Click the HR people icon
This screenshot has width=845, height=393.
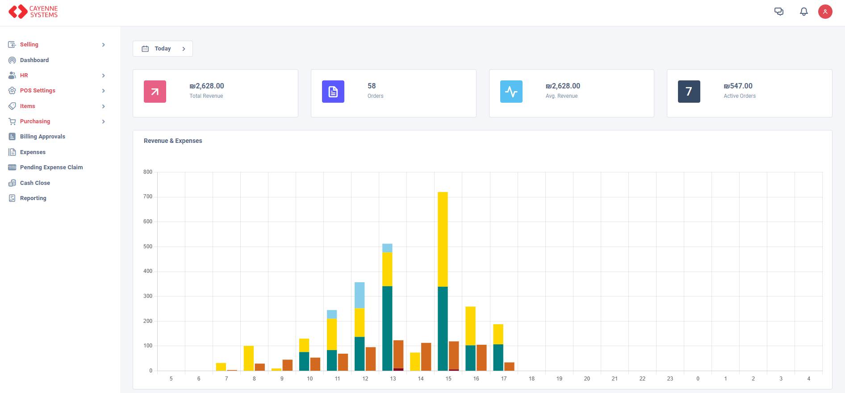[12, 75]
